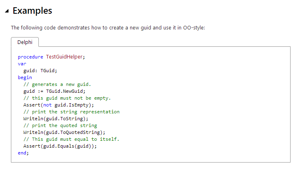Click the Assert(guid.Equals(guid)) line

60,146
